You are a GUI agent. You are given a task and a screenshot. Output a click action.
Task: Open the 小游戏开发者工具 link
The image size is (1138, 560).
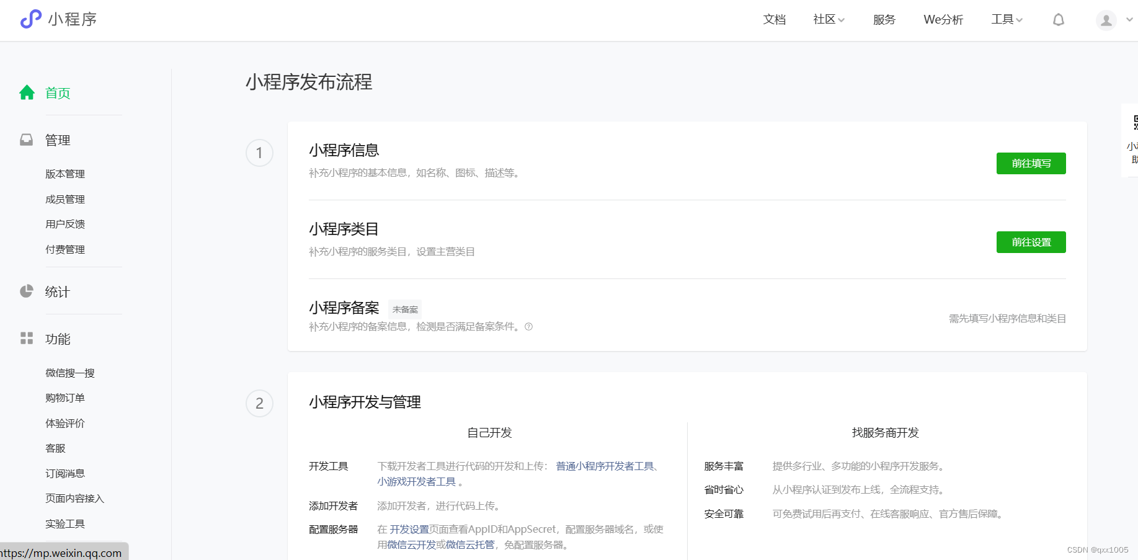click(x=416, y=482)
